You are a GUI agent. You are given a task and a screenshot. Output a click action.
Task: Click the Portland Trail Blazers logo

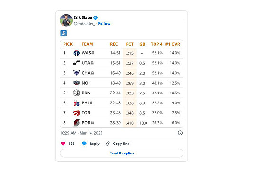pos(77,123)
